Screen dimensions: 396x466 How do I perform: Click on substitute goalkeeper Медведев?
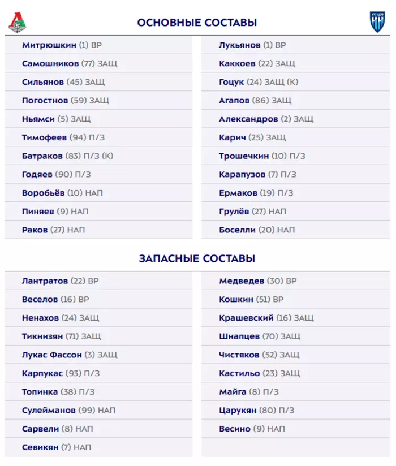tap(242, 281)
